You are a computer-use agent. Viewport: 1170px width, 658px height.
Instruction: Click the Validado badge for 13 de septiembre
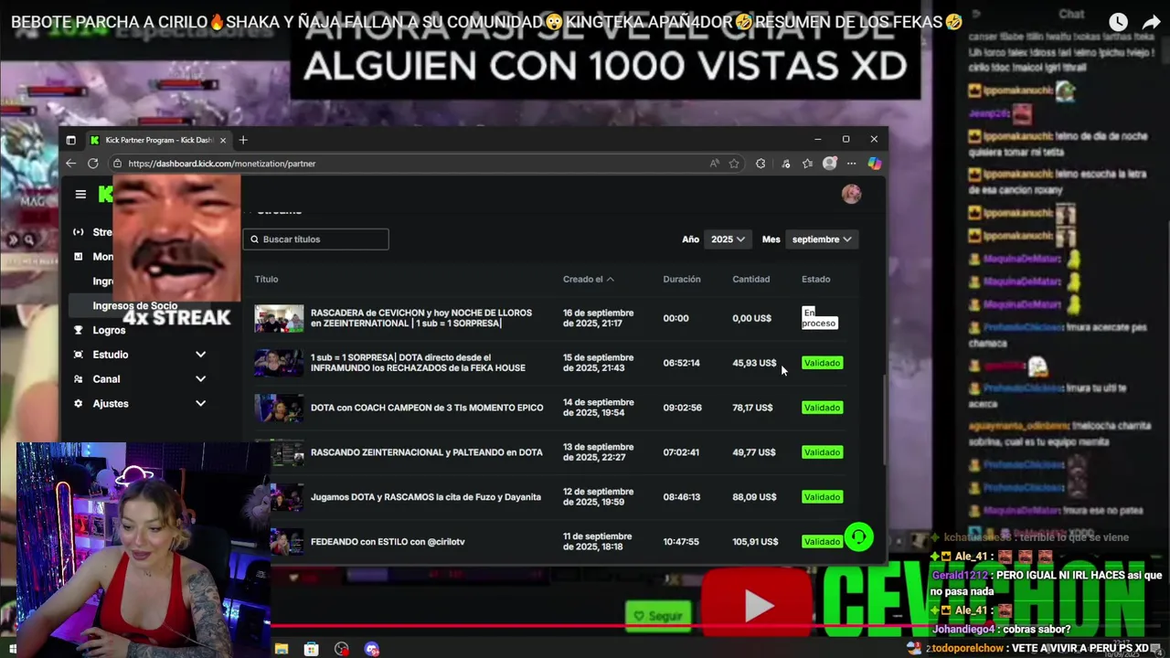(822, 452)
